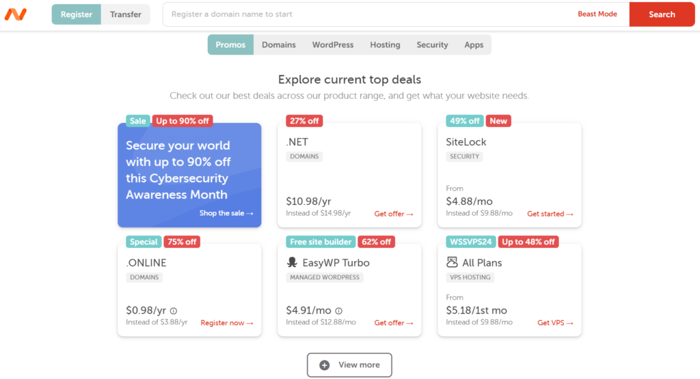
Task: Click the MANAGED WORDPRESS category tag
Action: [325, 277]
